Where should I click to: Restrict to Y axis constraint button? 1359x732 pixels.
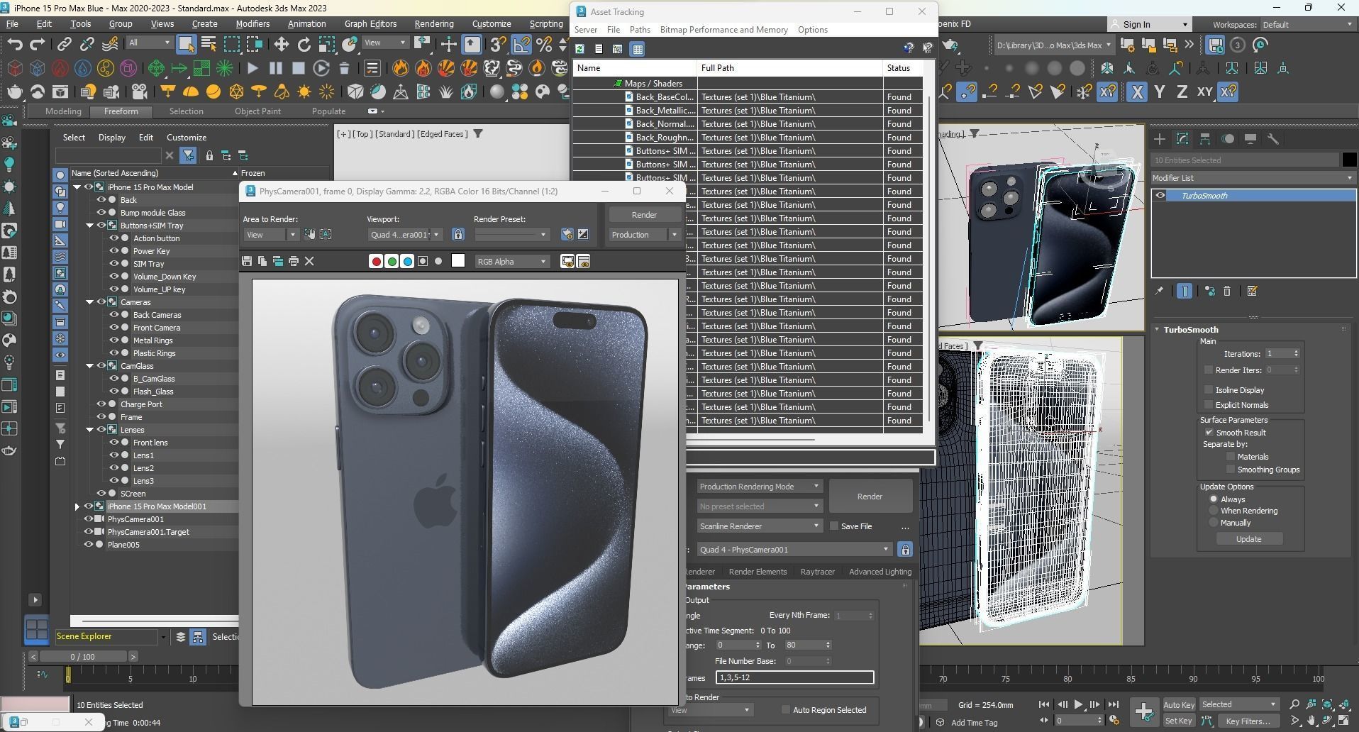pyautogui.click(x=1160, y=92)
